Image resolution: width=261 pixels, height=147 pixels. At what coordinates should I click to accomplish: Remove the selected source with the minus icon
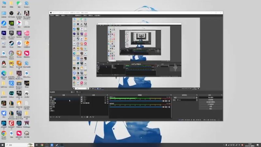(84, 117)
